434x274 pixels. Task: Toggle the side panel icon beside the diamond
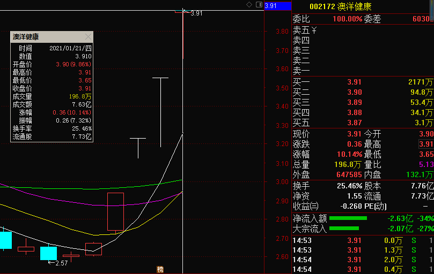[x=259, y=5]
